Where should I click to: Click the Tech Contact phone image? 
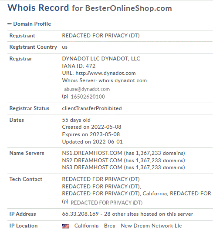tap(106, 203)
